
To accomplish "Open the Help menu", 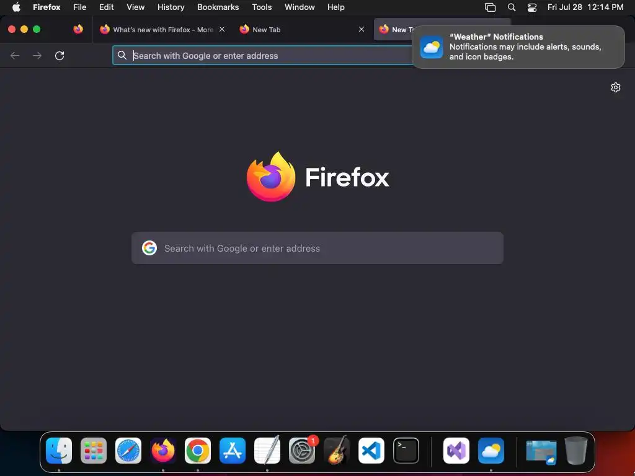I will point(335,7).
